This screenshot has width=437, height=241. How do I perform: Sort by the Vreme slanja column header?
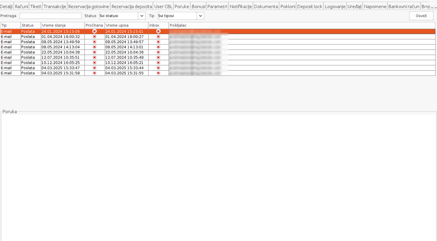click(x=63, y=25)
